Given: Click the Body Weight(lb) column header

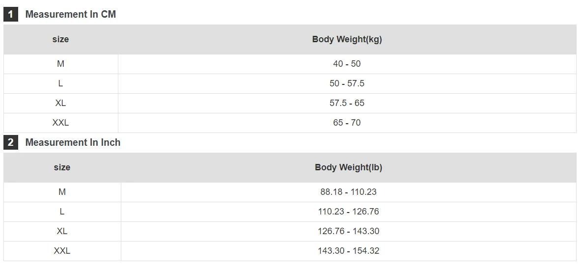Looking at the screenshot, I should coord(348,167).
